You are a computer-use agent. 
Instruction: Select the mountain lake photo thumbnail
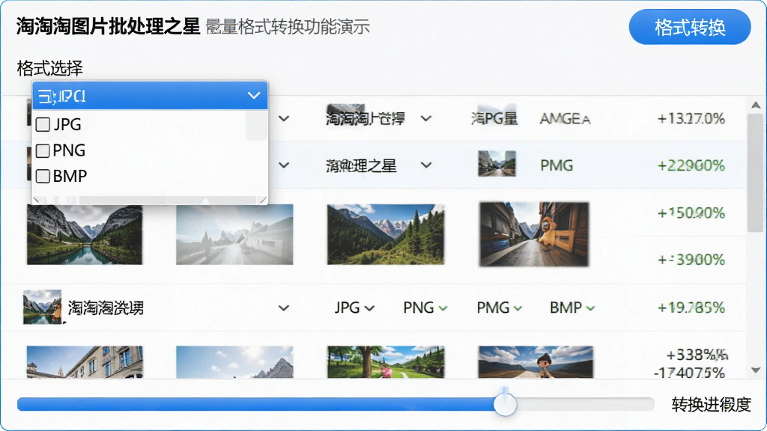coord(85,234)
